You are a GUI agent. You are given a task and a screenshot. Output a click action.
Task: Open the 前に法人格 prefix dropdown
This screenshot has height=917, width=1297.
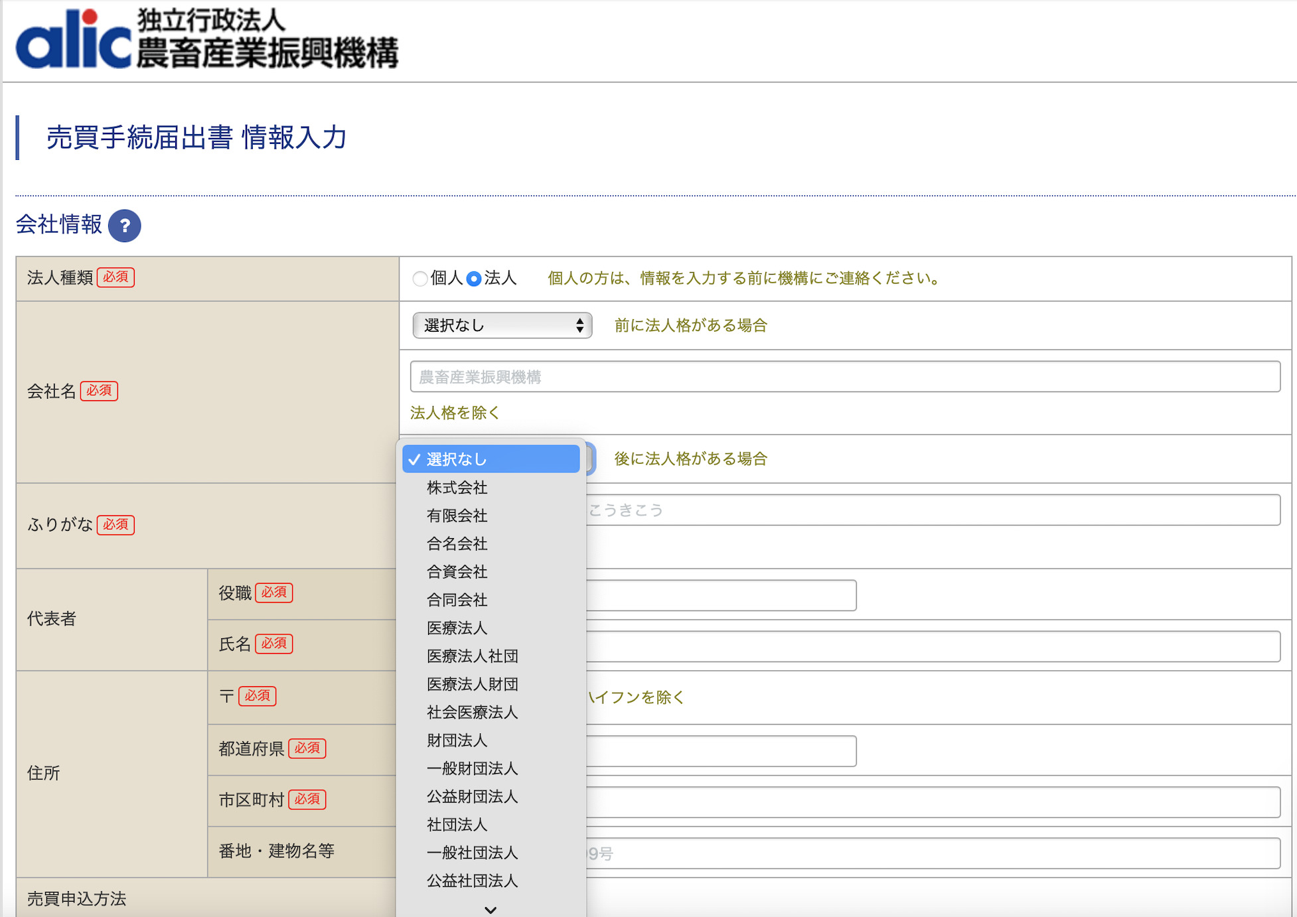502,325
